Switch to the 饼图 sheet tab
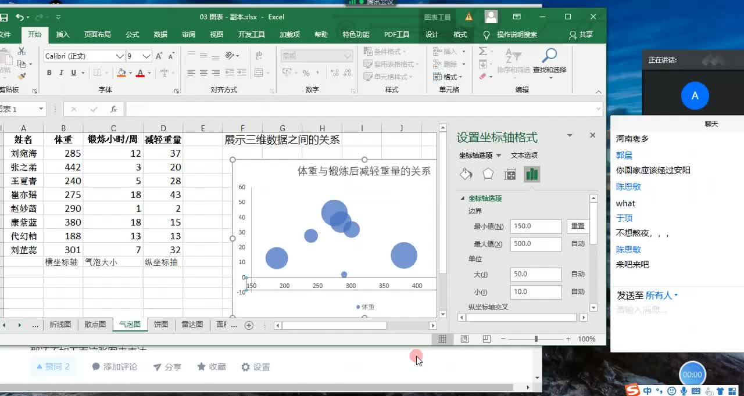The height and width of the screenshot is (396, 744). click(161, 325)
